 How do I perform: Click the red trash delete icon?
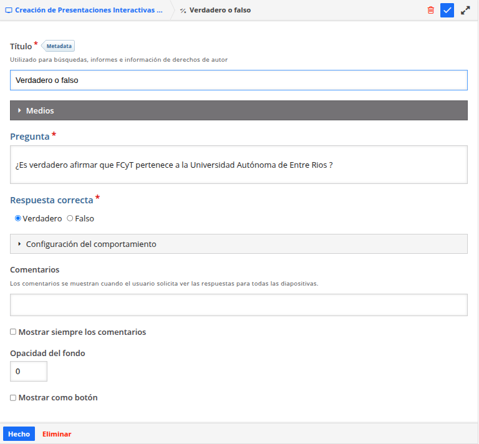tap(431, 10)
